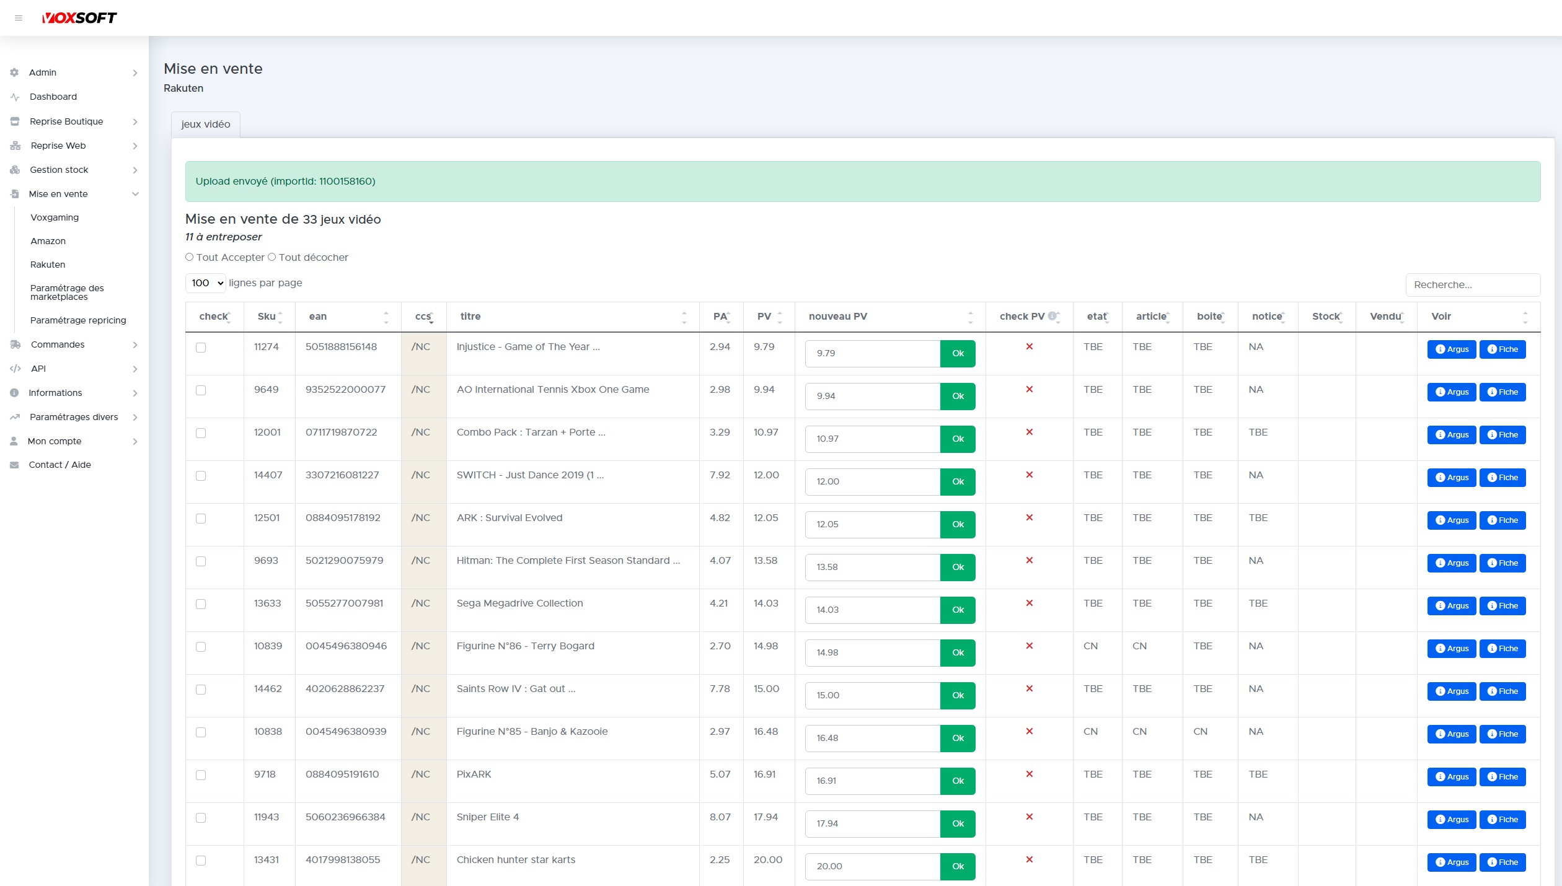Image resolution: width=1562 pixels, height=886 pixels.
Task: Check the box for SWITCH Just Dance 2019
Action: point(201,476)
